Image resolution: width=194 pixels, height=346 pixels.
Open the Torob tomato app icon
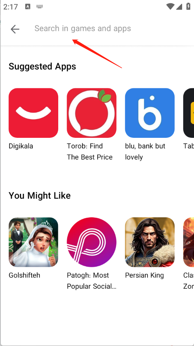point(92,113)
